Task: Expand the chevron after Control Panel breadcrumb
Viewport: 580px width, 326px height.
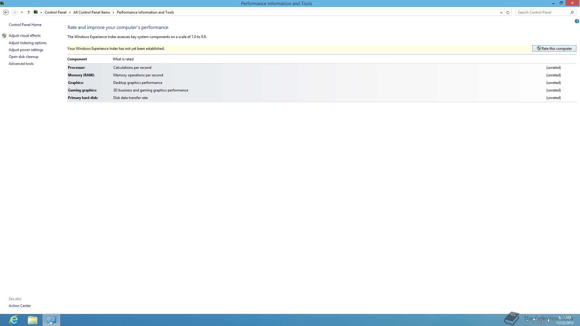Action: tap(70, 12)
